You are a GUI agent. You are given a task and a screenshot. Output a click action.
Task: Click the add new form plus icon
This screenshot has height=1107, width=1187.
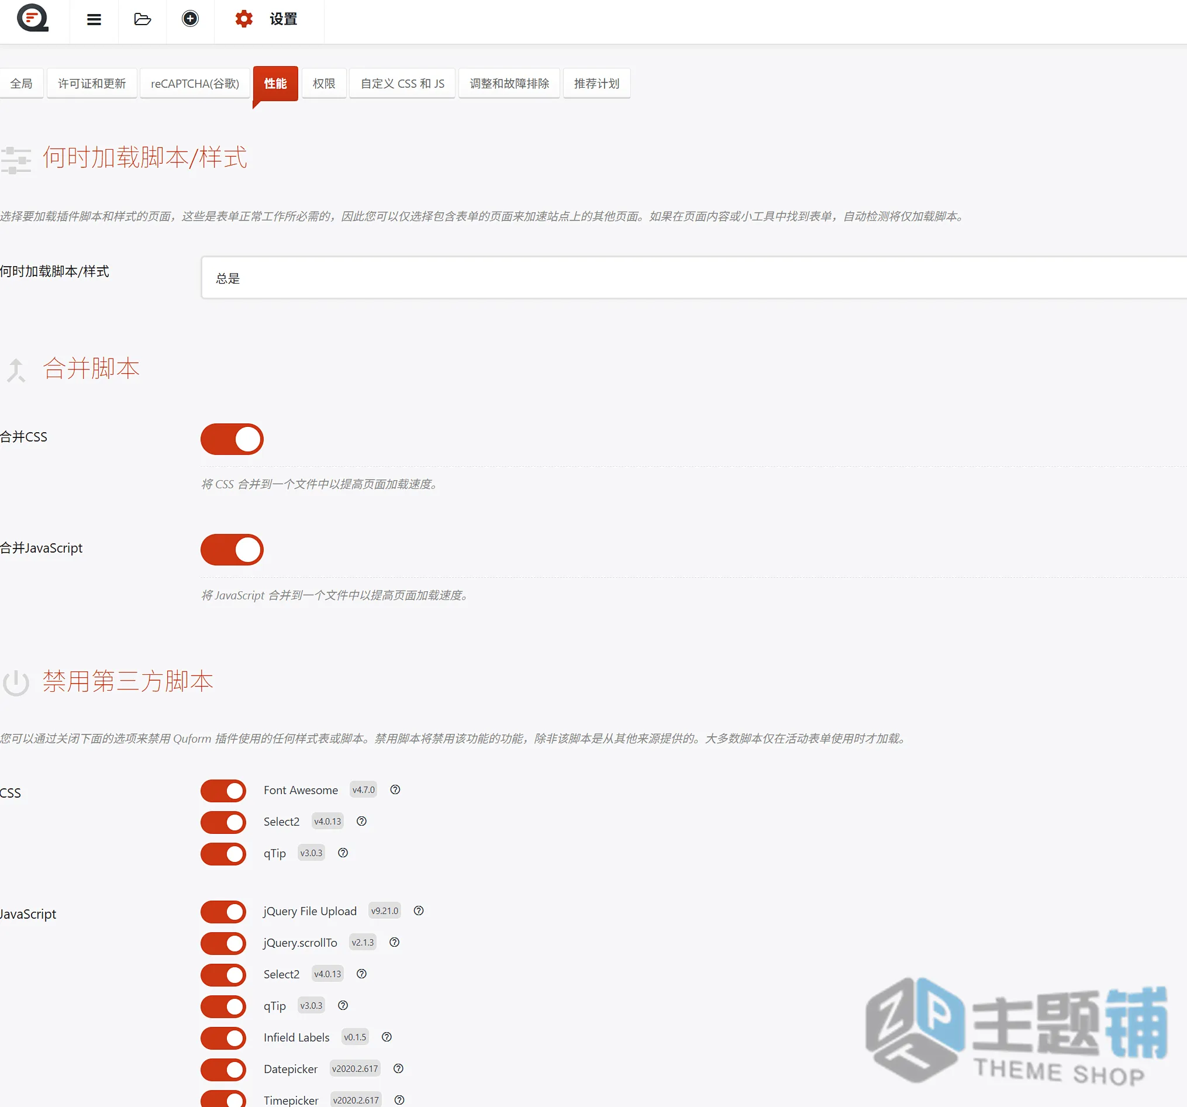click(190, 19)
